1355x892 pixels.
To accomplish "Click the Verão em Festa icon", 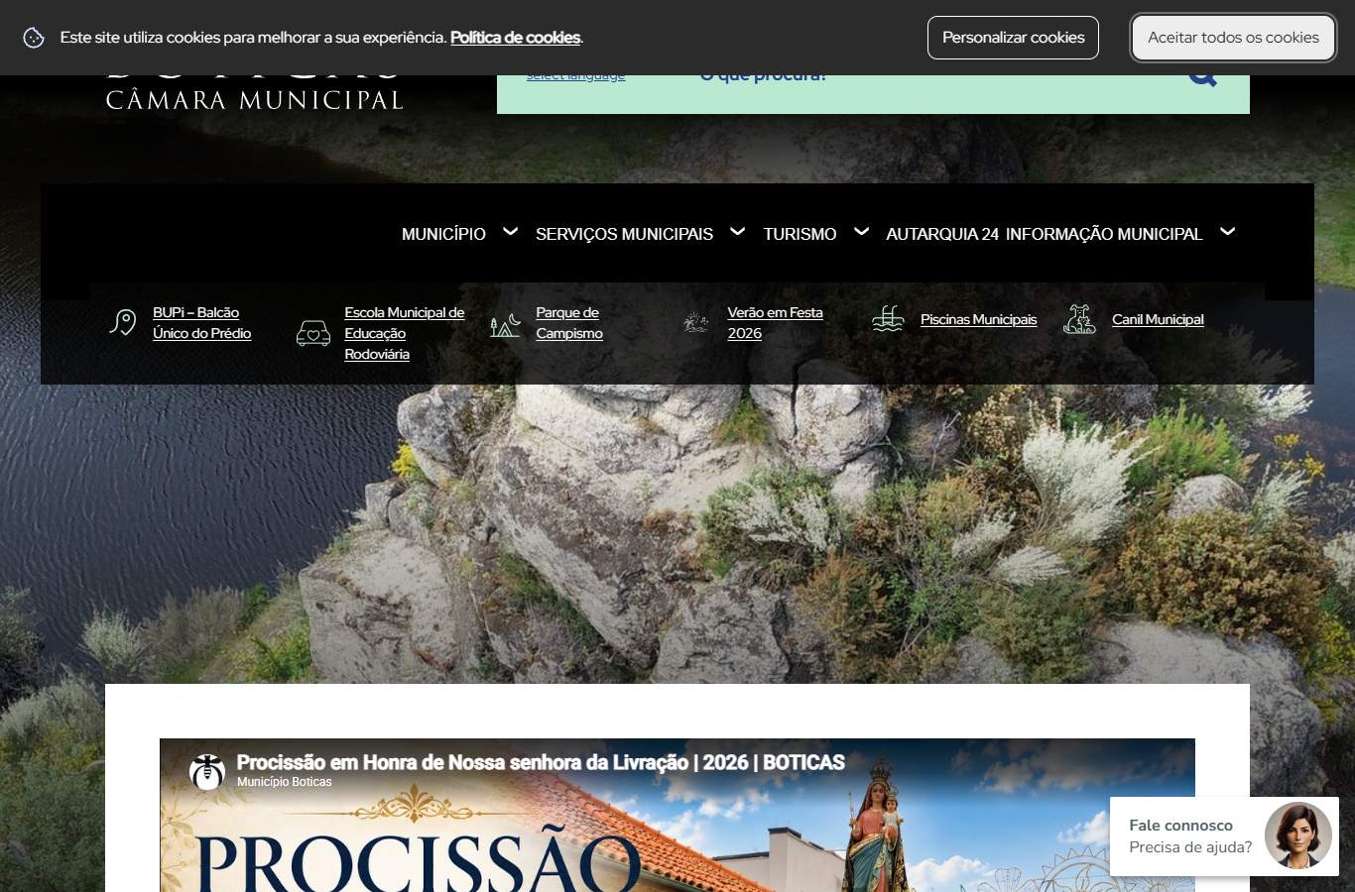I will click(x=696, y=322).
